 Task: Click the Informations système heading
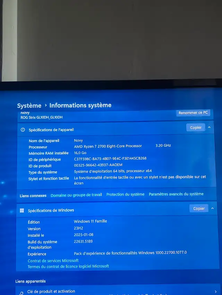(x=80, y=105)
